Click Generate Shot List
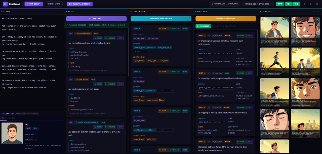This screenshot has height=154, width=322. [226, 19]
